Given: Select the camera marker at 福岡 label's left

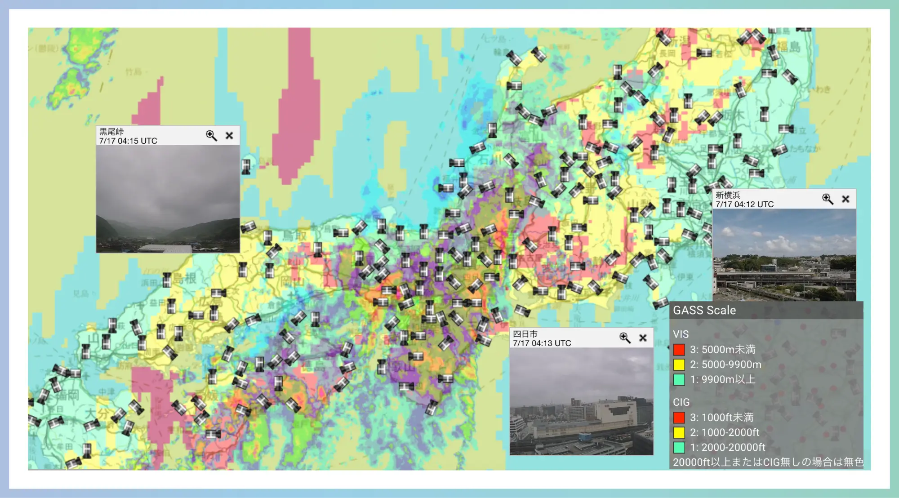Looking at the screenshot, I should tap(43, 396).
